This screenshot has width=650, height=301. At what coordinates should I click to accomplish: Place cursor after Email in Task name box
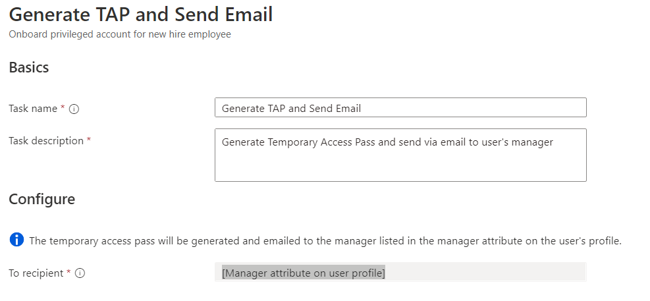pyautogui.click(x=362, y=108)
